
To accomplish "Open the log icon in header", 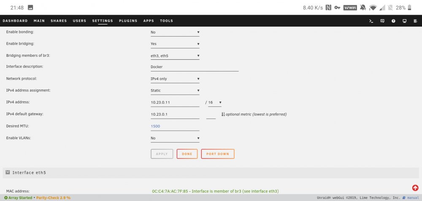I will tap(415, 21).
